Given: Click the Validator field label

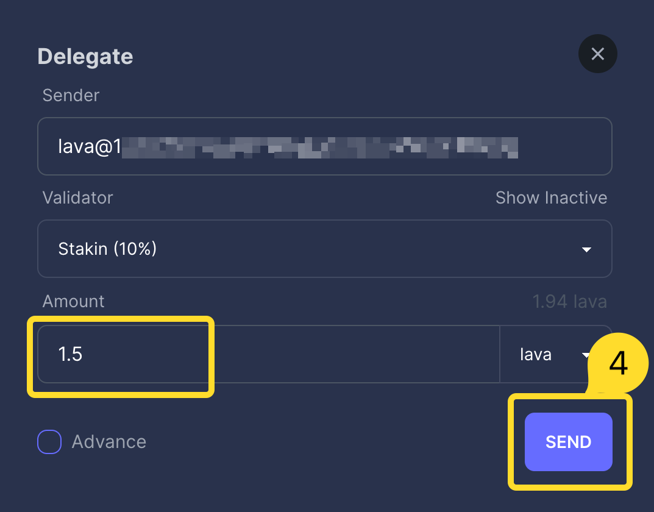Looking at the screenshot, I should pyautogui.click(x=77, y=197).
